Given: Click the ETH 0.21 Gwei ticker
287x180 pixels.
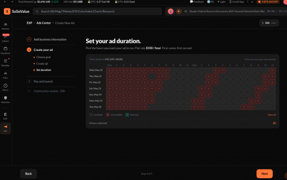Looking at the screenshot, I should coord(125,1).
